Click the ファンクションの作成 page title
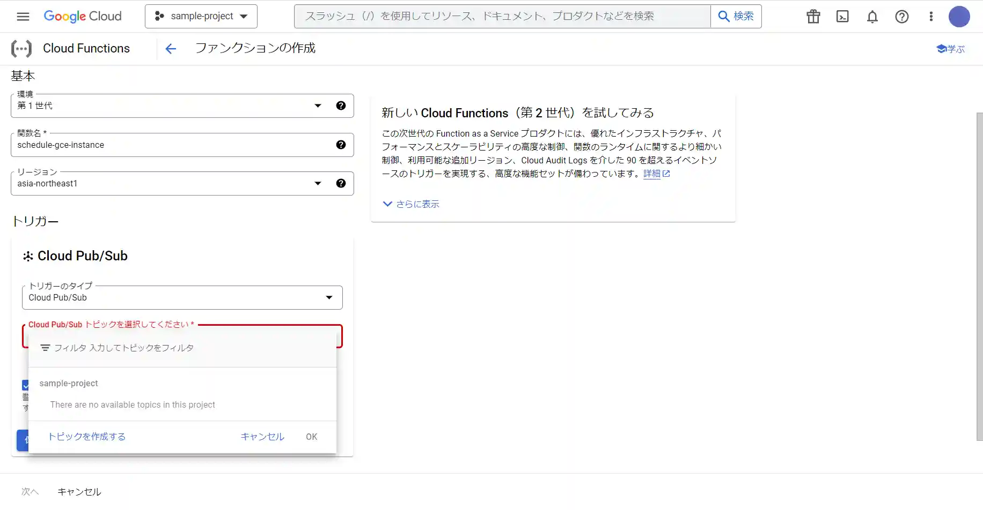The width and height of the screenshot is (983, 510). tap(255, 48)
